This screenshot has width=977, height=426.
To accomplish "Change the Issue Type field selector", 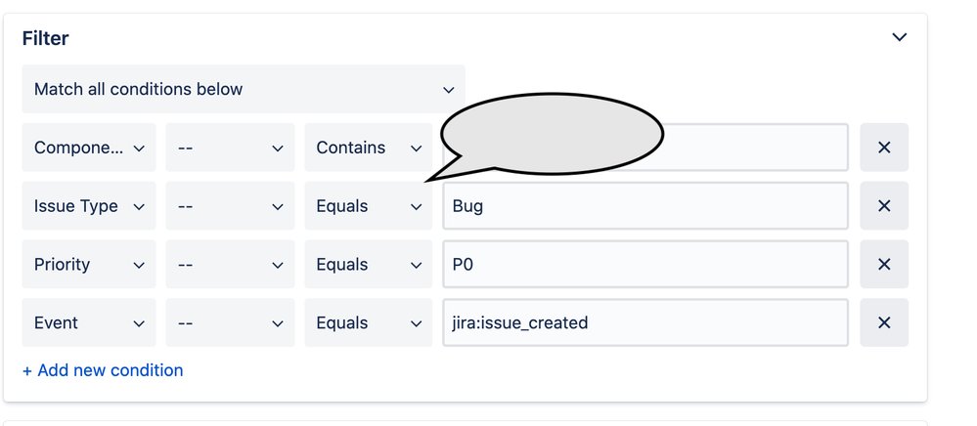I will point(89,206).
